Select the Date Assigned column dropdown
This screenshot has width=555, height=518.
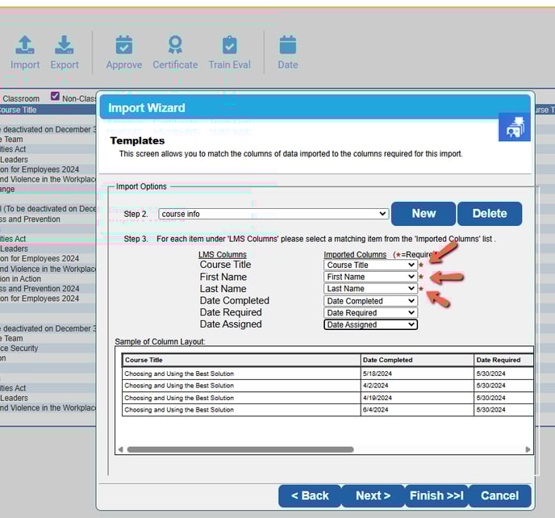click(x=370, y=324)
